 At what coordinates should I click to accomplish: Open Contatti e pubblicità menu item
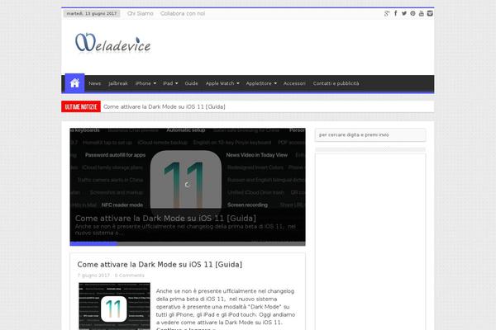[336, 83]
